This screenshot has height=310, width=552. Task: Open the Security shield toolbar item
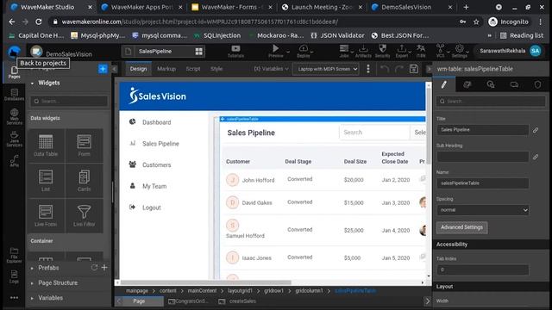point(382,52)
